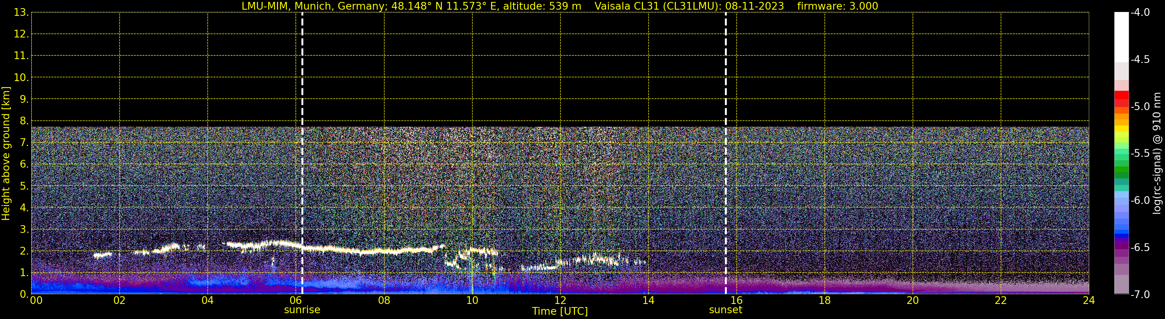Click the height axis tick "5."
This screenshot has height=319, width=1165.
(x=24, y=186)
